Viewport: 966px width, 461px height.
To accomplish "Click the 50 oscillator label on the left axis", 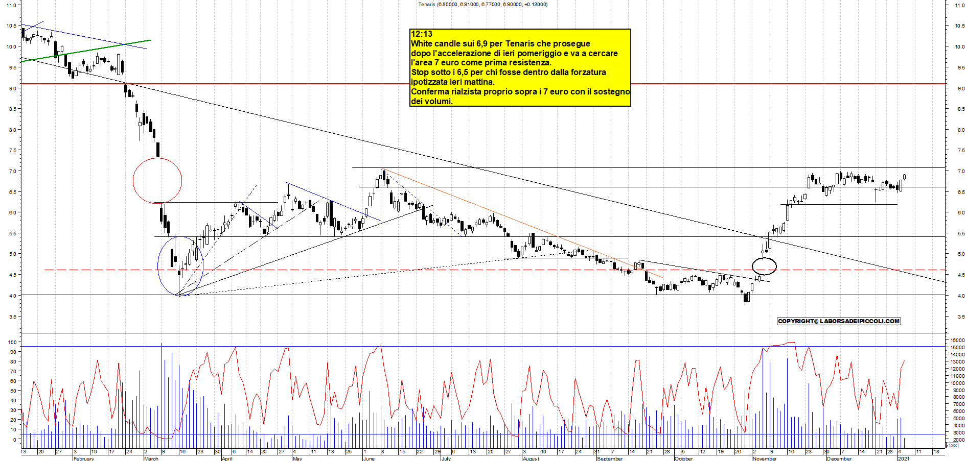I will coord(14,391).
